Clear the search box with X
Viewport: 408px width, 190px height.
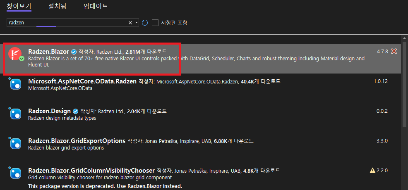click(x=130, y=23)
